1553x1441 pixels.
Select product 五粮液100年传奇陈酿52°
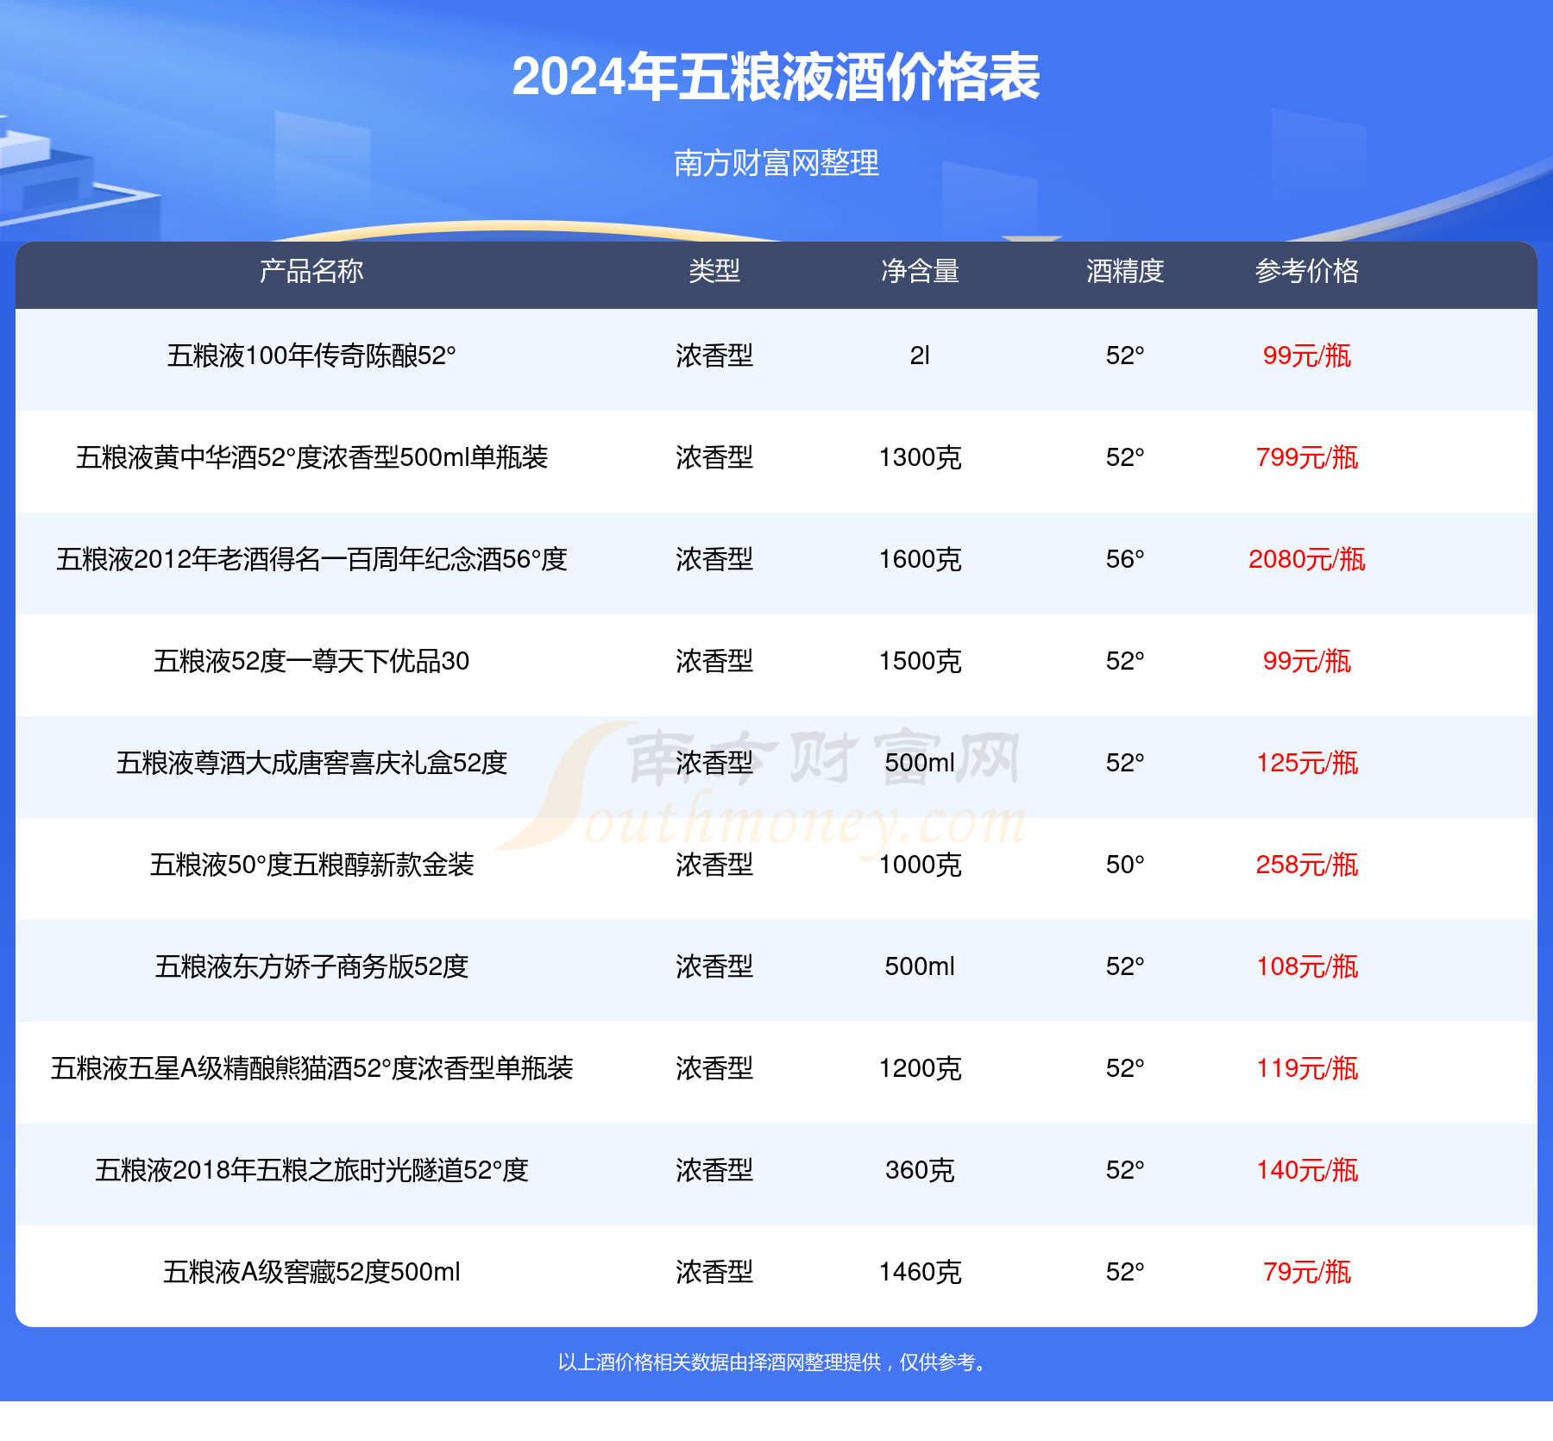tap(311, 356)
